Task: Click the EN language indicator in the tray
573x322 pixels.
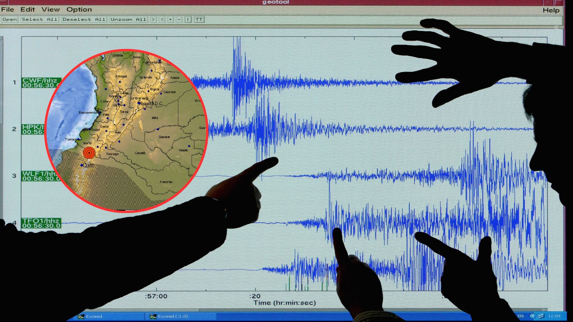Action: (521, 316)
